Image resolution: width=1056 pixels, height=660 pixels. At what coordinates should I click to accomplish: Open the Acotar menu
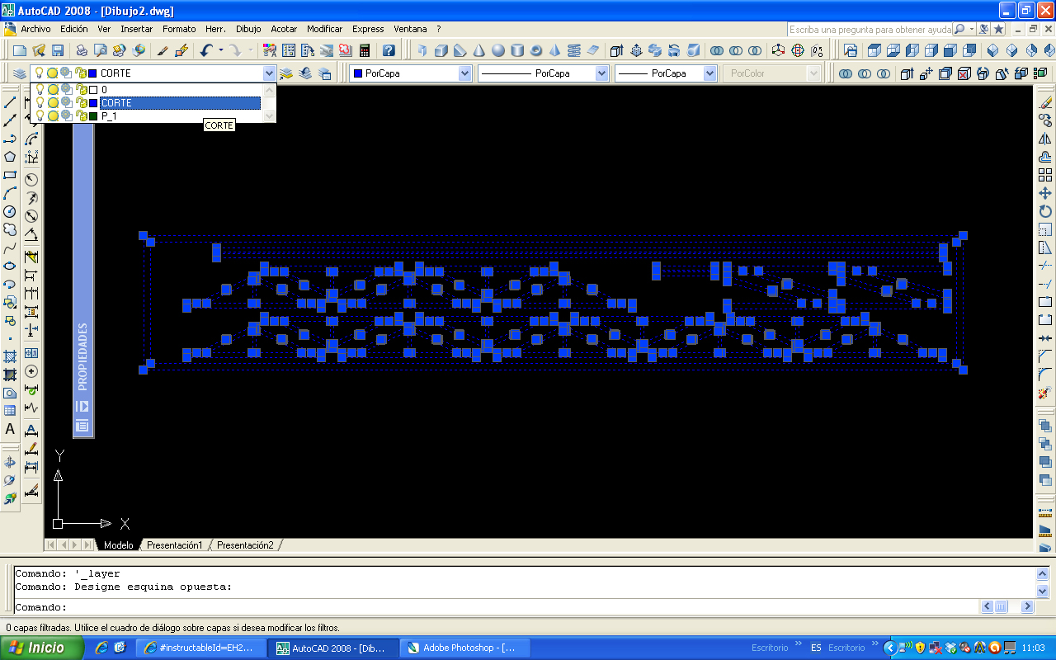pos(284,29)
